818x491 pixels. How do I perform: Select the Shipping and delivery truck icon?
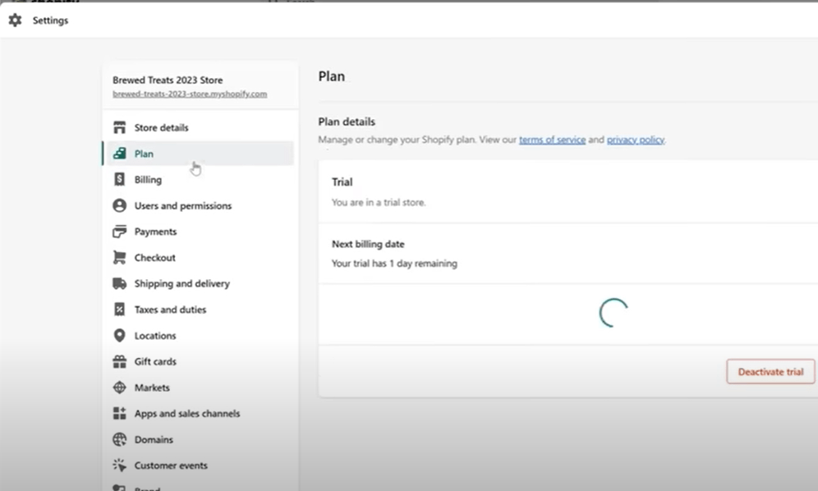click(119, 283)
